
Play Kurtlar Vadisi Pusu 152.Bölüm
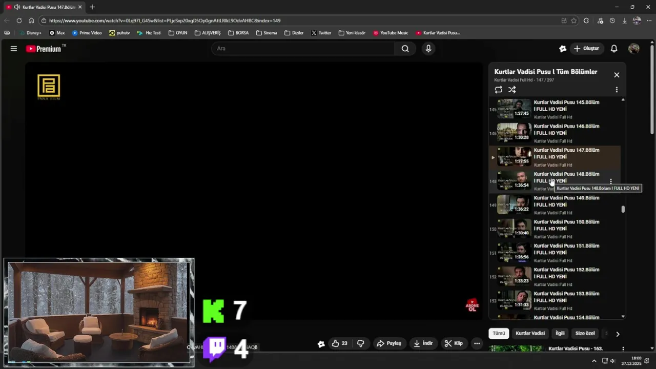click(x=555, y=277)
